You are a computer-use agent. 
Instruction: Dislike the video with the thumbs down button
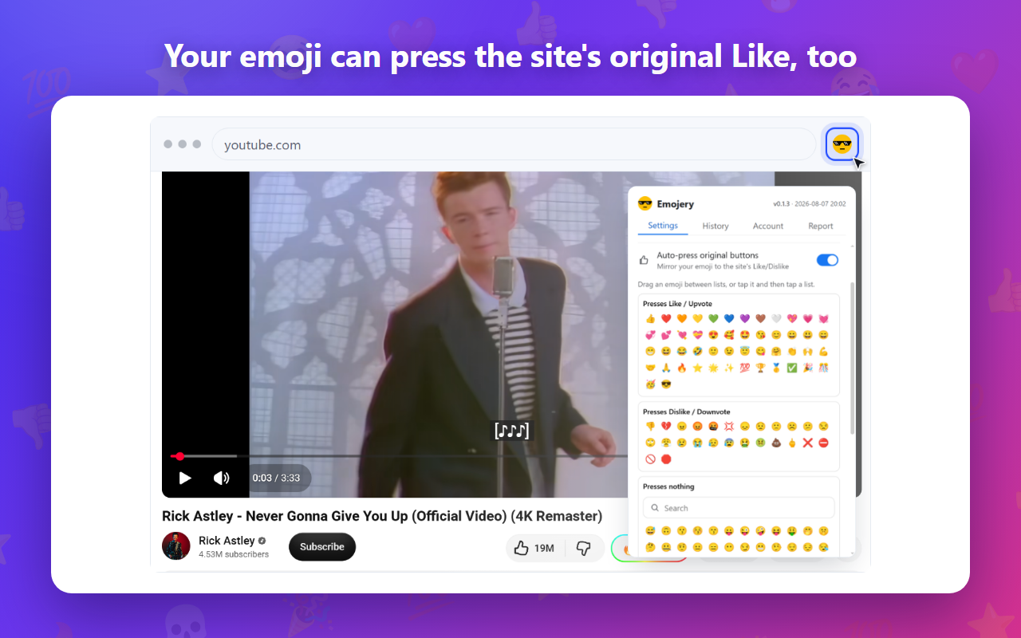[x=585, y=549]
